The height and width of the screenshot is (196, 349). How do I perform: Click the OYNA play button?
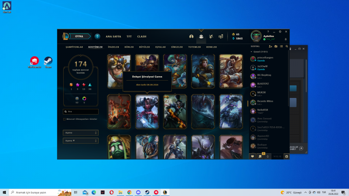point(80,36)
